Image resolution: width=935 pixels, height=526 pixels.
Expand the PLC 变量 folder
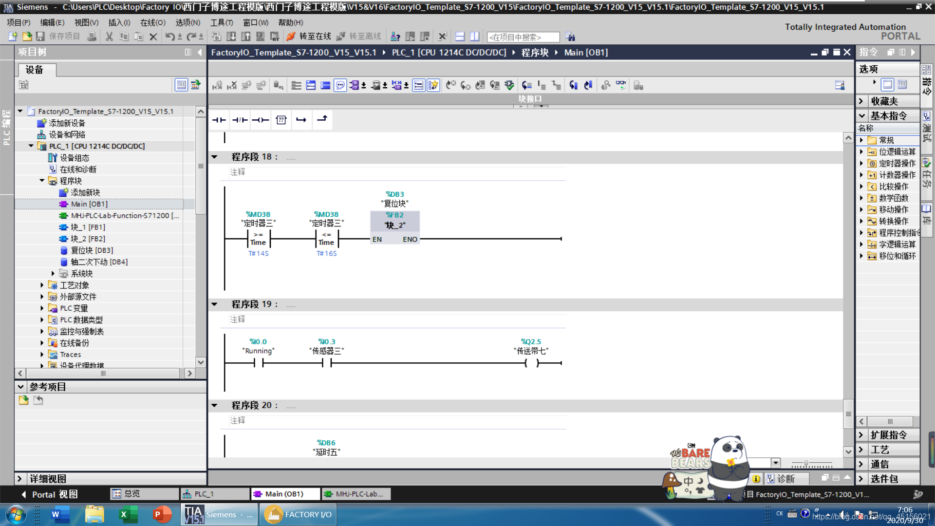coord(42,308)
